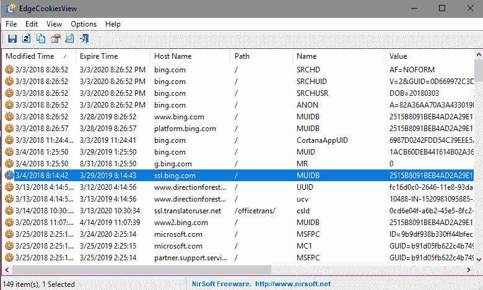The width and height of the screenshot is (483, 290).
Task: Open the Properties toolbar icon
Action: [x=55, y=38]
